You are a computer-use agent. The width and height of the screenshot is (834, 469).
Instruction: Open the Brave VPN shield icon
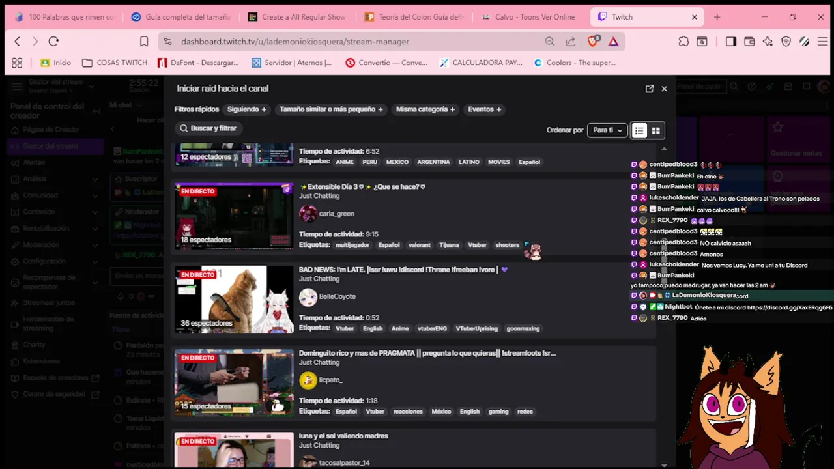pos(786,42)
